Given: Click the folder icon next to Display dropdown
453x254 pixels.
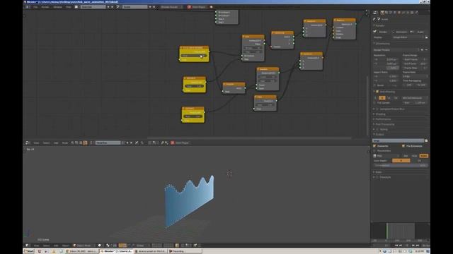Looking at the screenshot, I should click(426, 37).
